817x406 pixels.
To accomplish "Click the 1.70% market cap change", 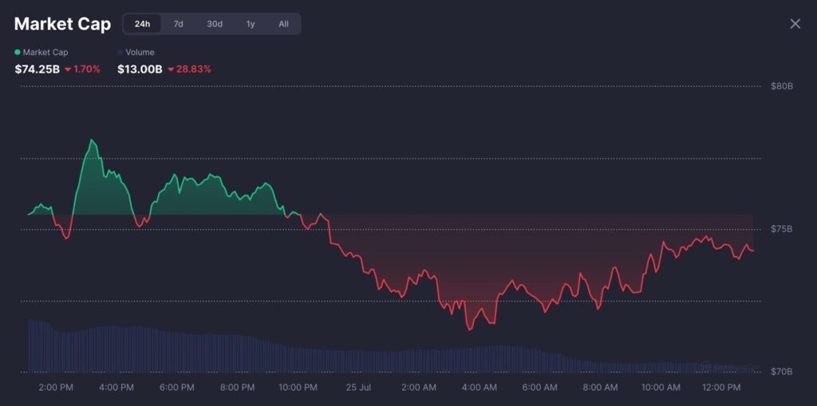I will 88,69.
